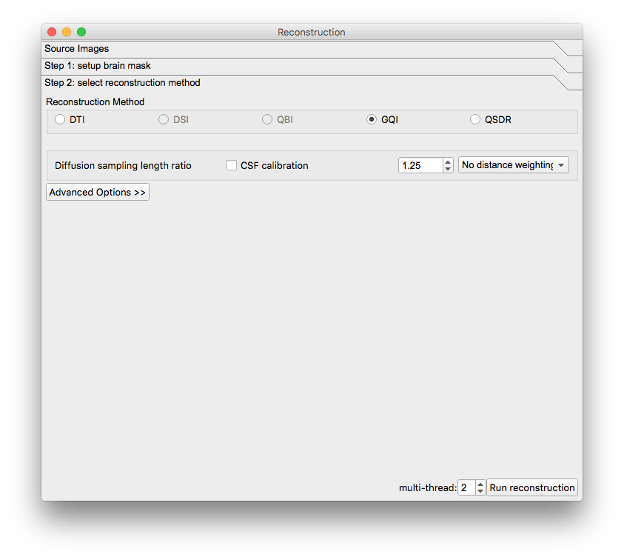The image size is (624, 560).
Task: Click the Run reconstruction button
Action: pyautogui.click(x=532, y=487)
